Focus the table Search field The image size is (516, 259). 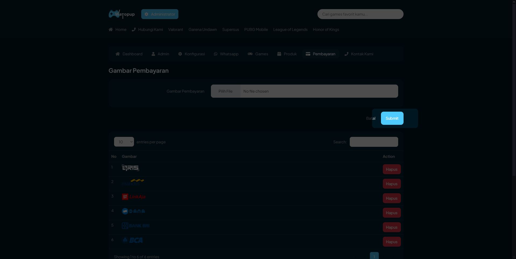(374, 142)
